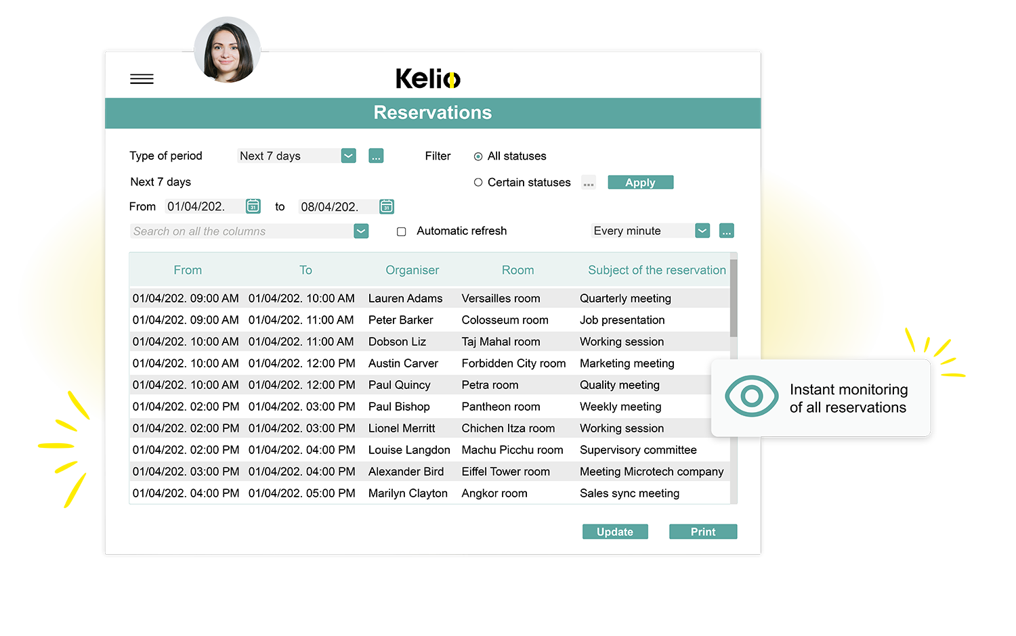Select Paul Quincy organiser cell
1016x636 pixels.
tap(399, 385)
